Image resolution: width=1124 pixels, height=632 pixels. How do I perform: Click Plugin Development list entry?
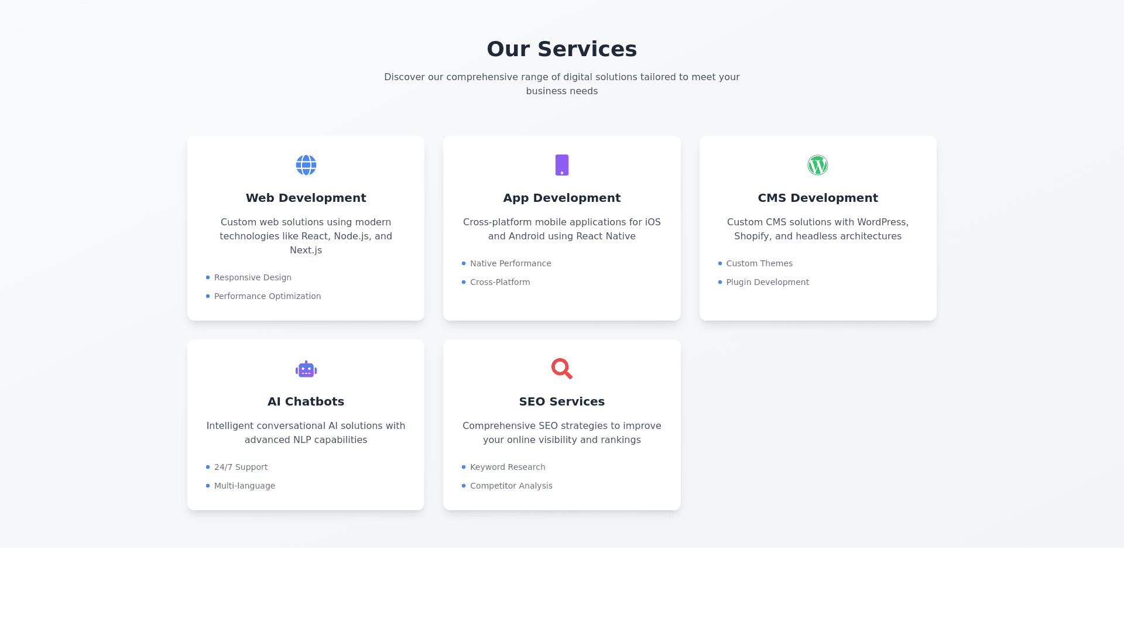(x=767, y=282)
